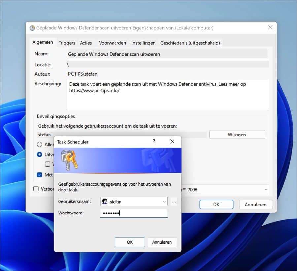The height and width of the screenshot is (271, 297).
Task: Uncheck the 'Met' checkbox
Action: [39, 175]
